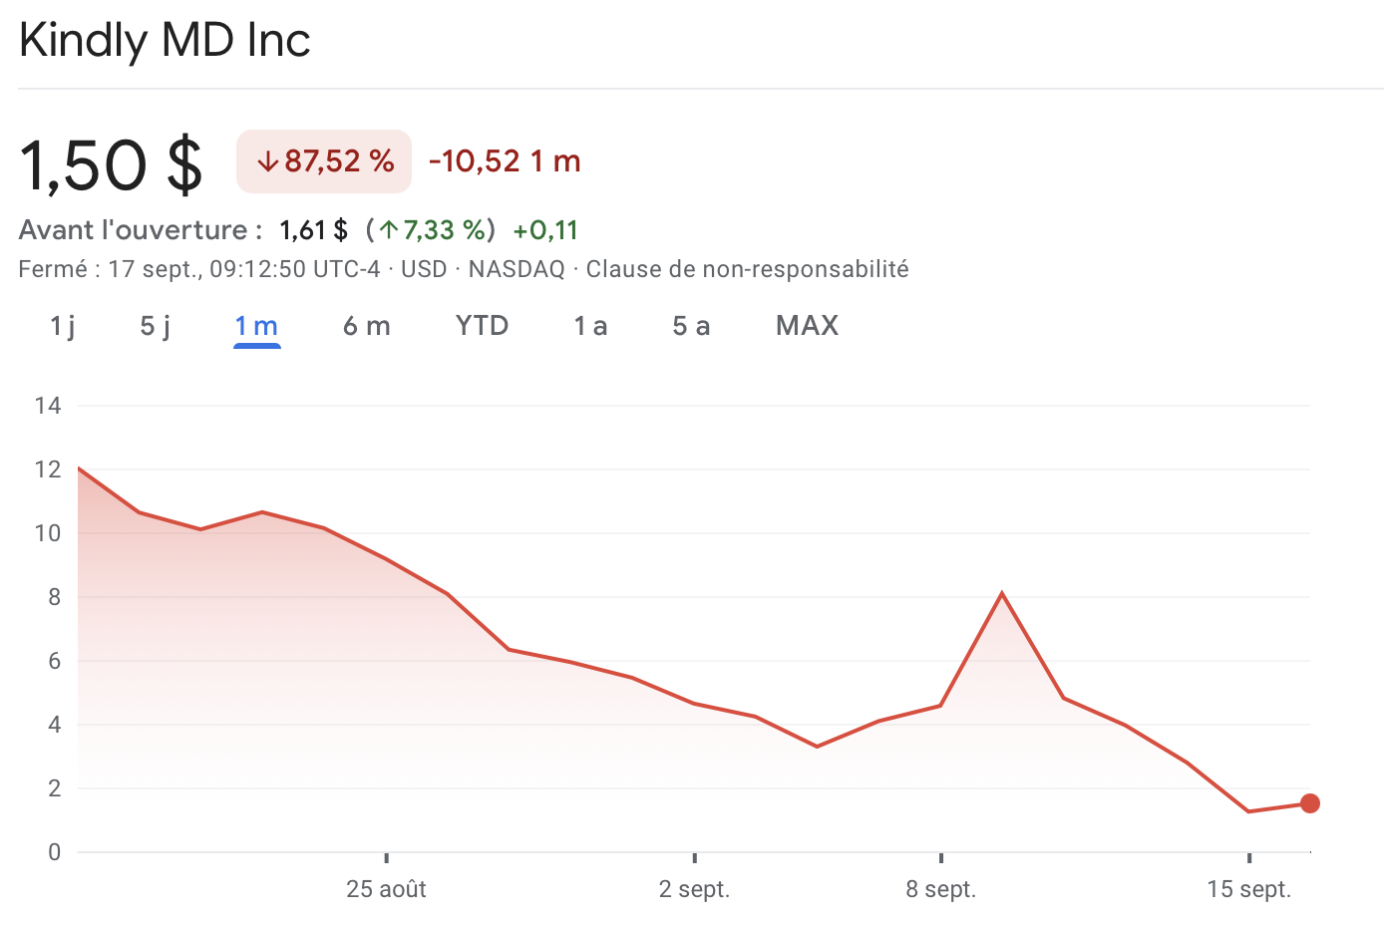Reselect the highlighted 1 m range
This screenshot has width=1384, height=927.
256,325
